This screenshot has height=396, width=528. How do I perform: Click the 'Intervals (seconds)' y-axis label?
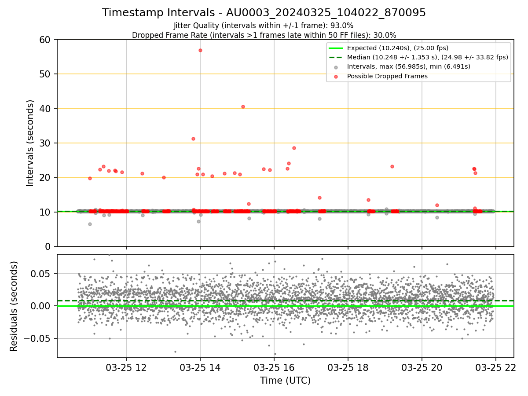[x=30, y=143]
